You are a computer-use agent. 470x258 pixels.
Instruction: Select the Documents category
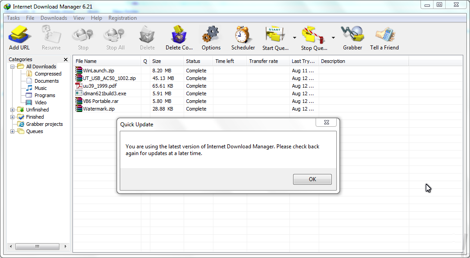point(46,81)
